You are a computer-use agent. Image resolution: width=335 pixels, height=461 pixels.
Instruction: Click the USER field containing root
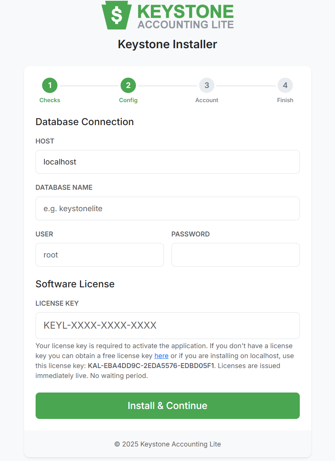coord(100,255)
